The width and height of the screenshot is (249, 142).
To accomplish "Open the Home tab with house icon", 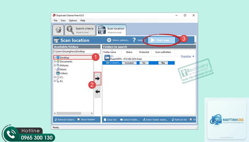I will (58, 30).
